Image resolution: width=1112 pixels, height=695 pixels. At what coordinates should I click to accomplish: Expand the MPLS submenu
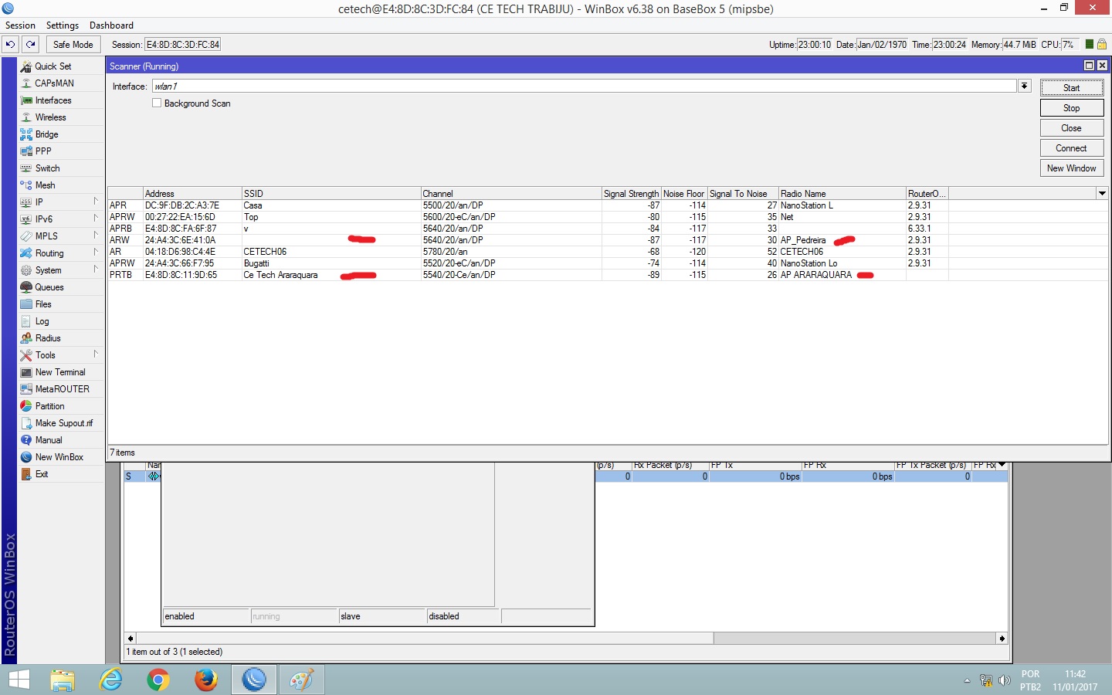pos(96,236)
